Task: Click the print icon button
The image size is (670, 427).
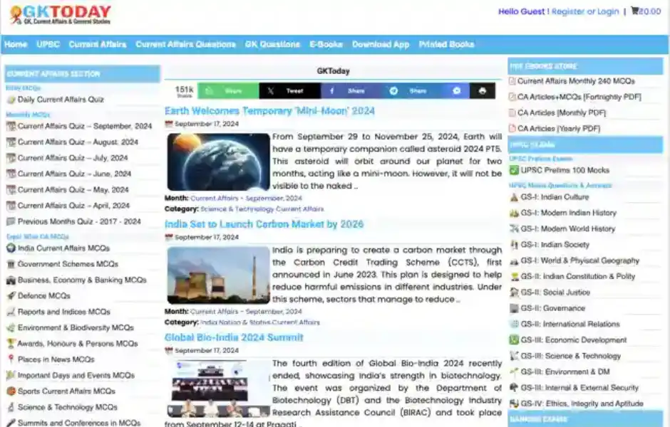Action: pyautogui.click(x=483, y=91)
